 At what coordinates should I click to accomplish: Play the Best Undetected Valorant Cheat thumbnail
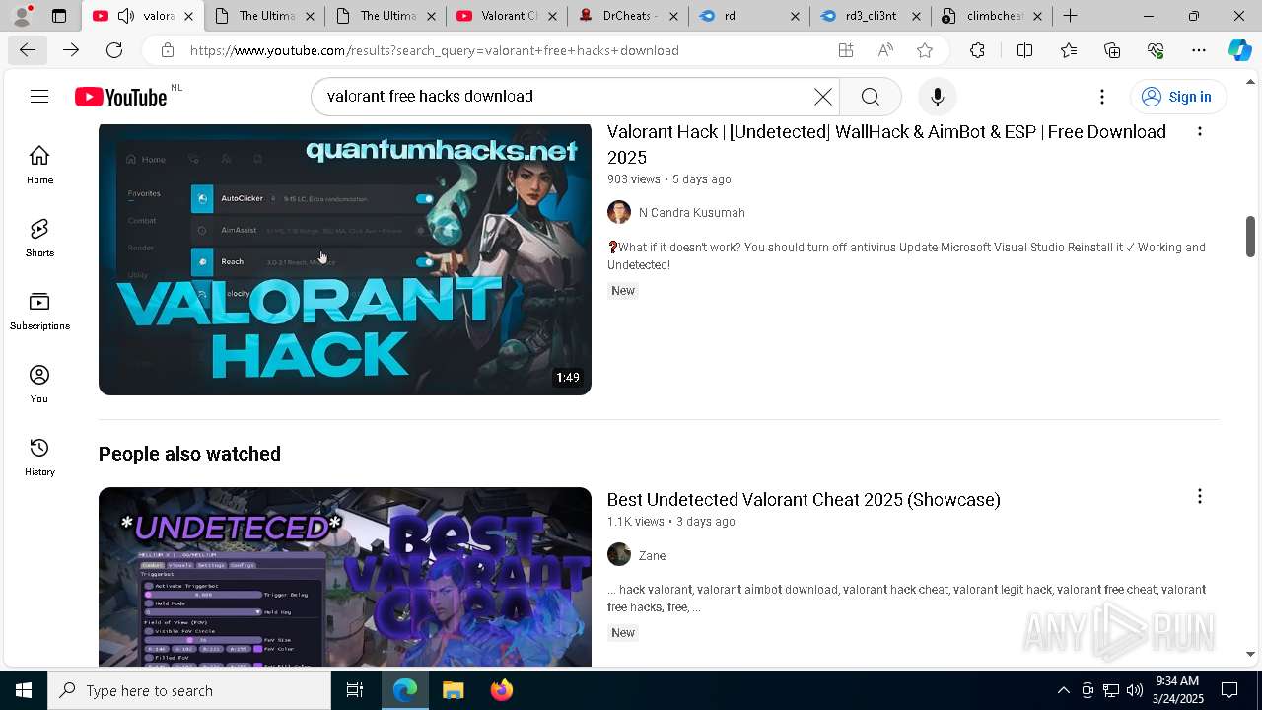point(345,577)
